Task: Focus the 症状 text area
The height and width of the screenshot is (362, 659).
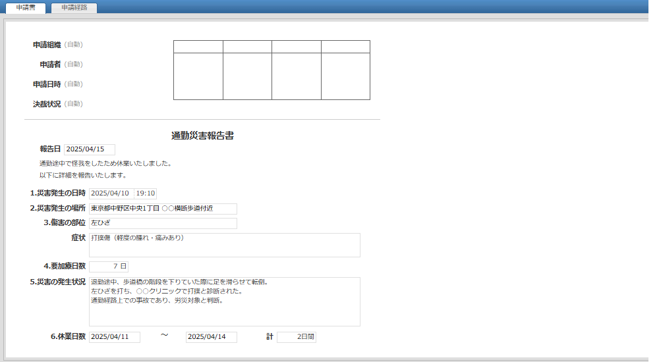Action: pos(224,245)
